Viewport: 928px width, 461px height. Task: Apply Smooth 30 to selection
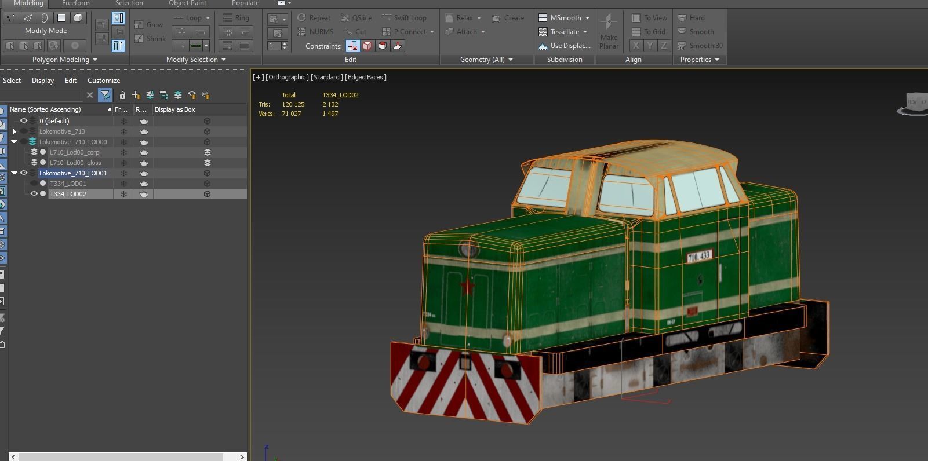pyautogui.click(x=700, y=46)
